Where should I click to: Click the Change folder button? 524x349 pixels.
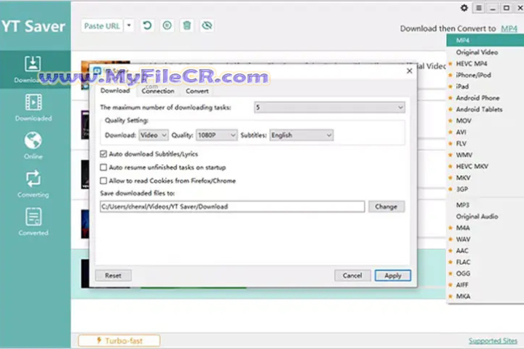[x=386, y=206]
